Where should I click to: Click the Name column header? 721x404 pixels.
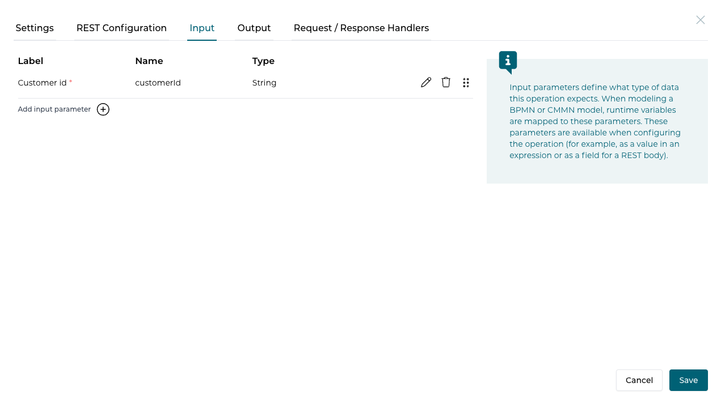[x=149, y=61]
